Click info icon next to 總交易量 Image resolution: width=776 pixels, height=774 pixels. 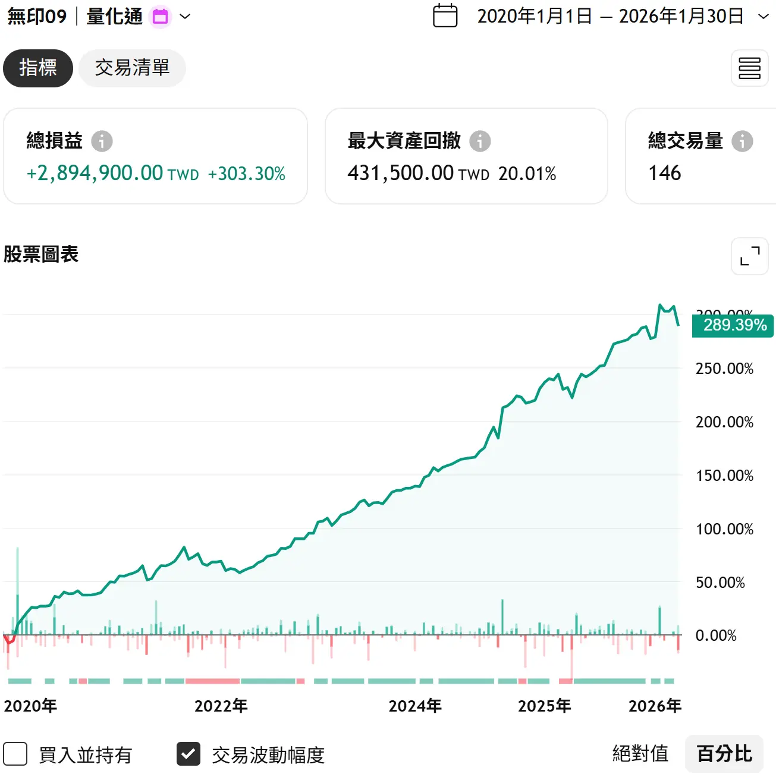pyautogui.click(x=742, y=141)
